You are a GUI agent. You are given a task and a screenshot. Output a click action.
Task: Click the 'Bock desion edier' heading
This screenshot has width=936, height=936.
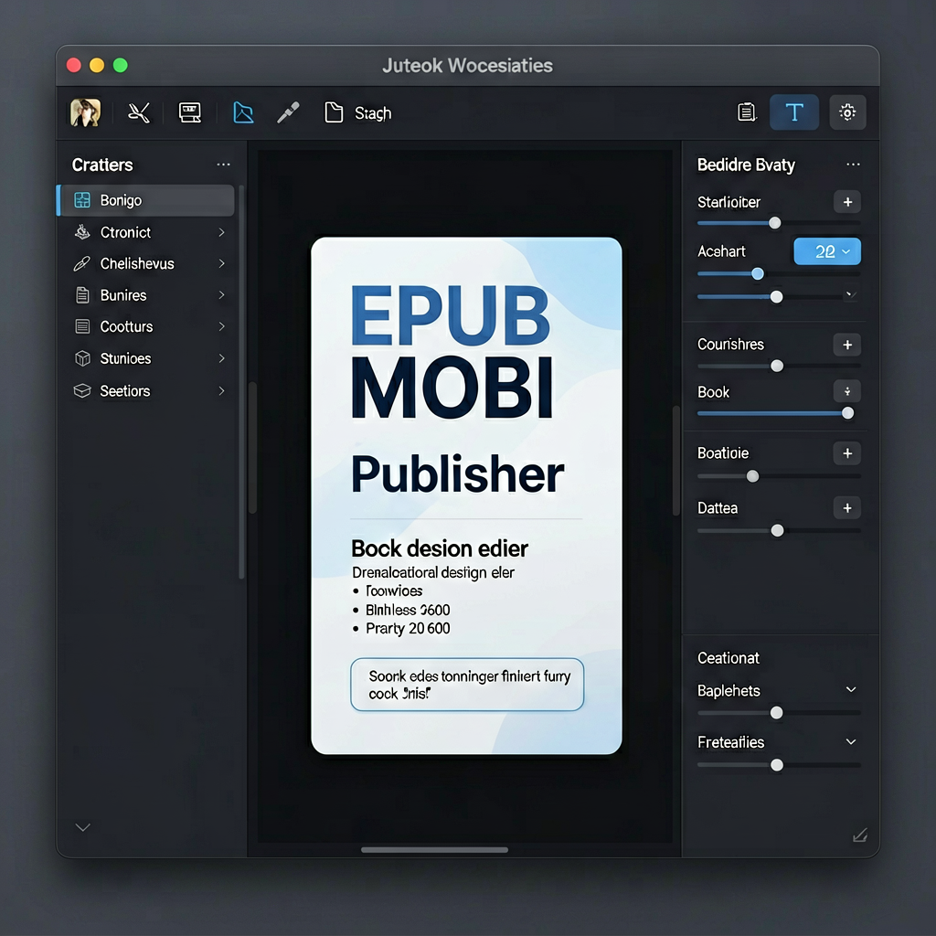point(440,548)
